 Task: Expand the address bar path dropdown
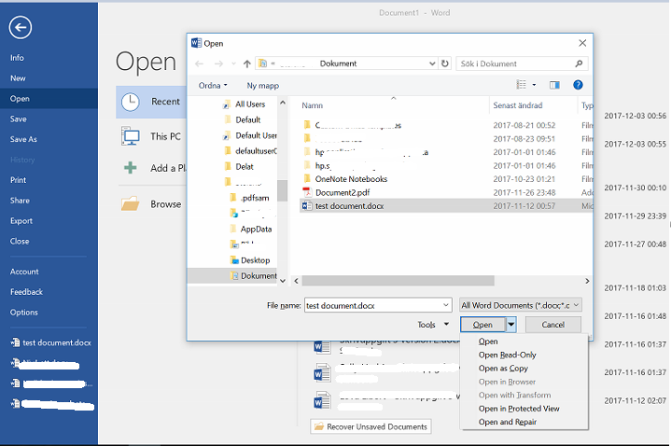(432, 63)
